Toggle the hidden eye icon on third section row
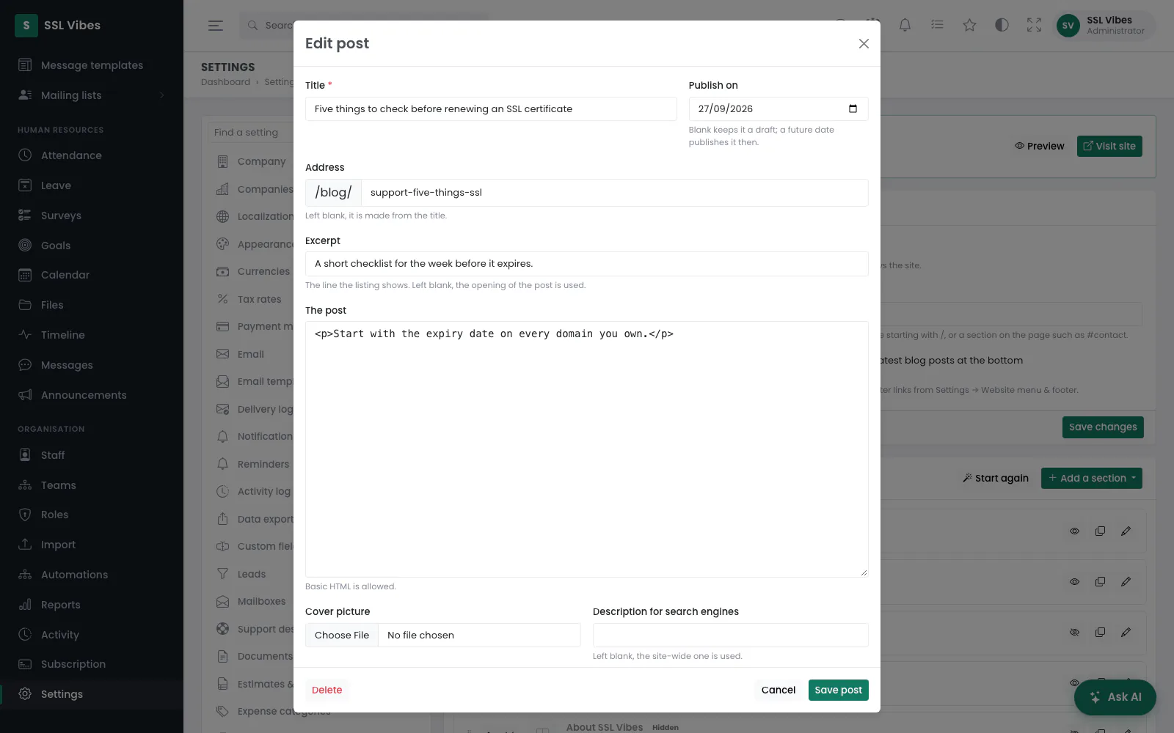This screenshot has width=1174, height=733. [1074, 632]
